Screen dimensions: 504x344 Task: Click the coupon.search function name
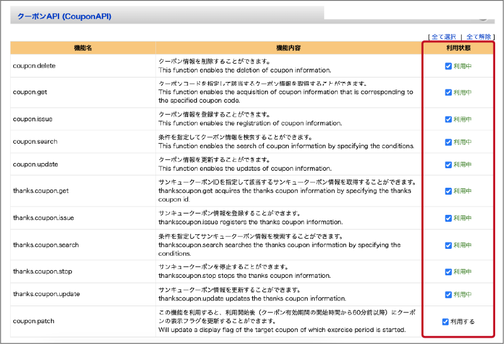(x=35, y=142)
